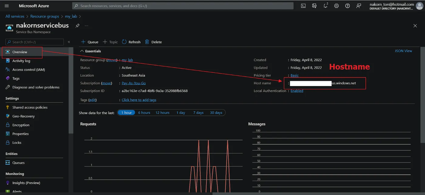Open the notifications bell
425x195 pixels.
coord(325,6)
